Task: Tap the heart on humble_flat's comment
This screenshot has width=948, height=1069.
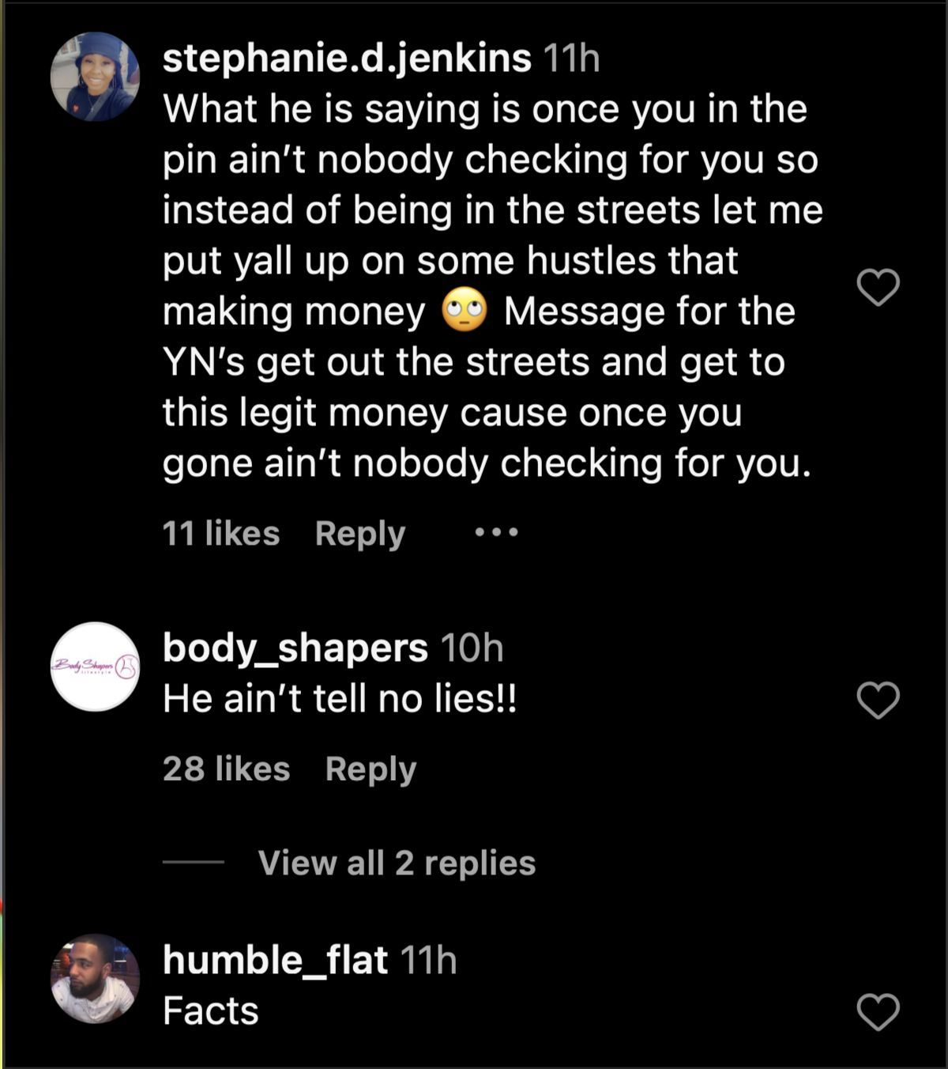Action: [x=878, y=1011]
